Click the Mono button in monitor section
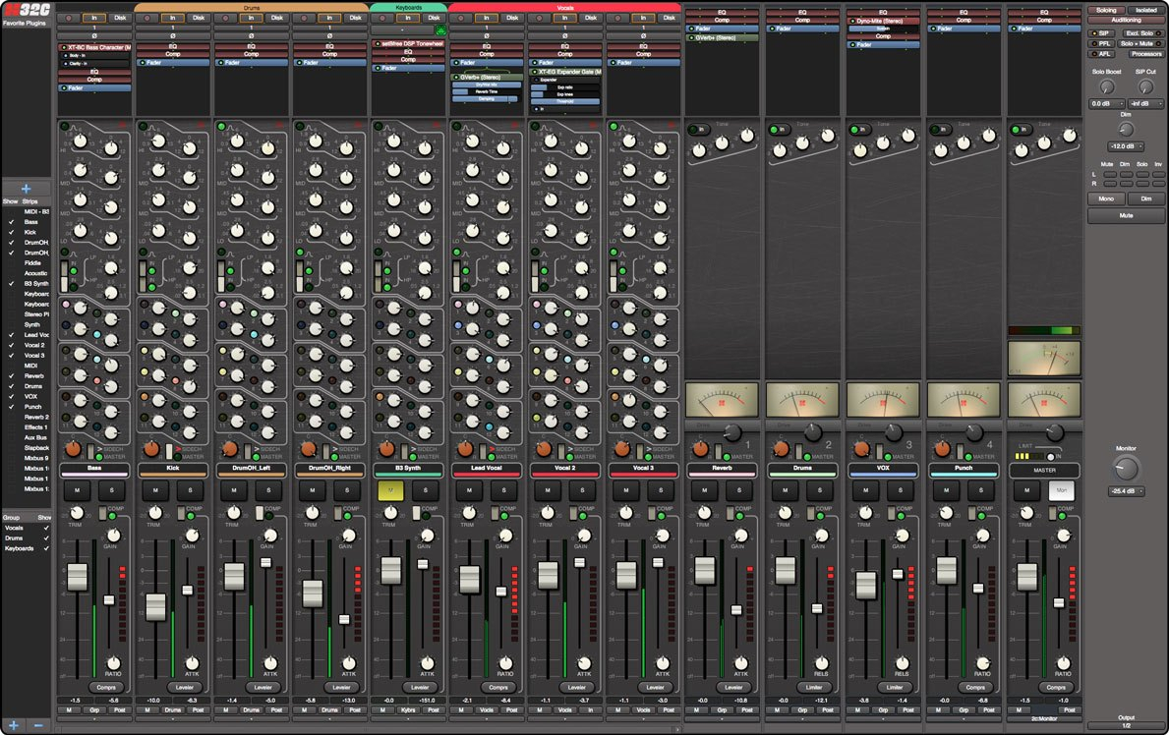This screenshot has width=1169, height=735. [1106, 198]
